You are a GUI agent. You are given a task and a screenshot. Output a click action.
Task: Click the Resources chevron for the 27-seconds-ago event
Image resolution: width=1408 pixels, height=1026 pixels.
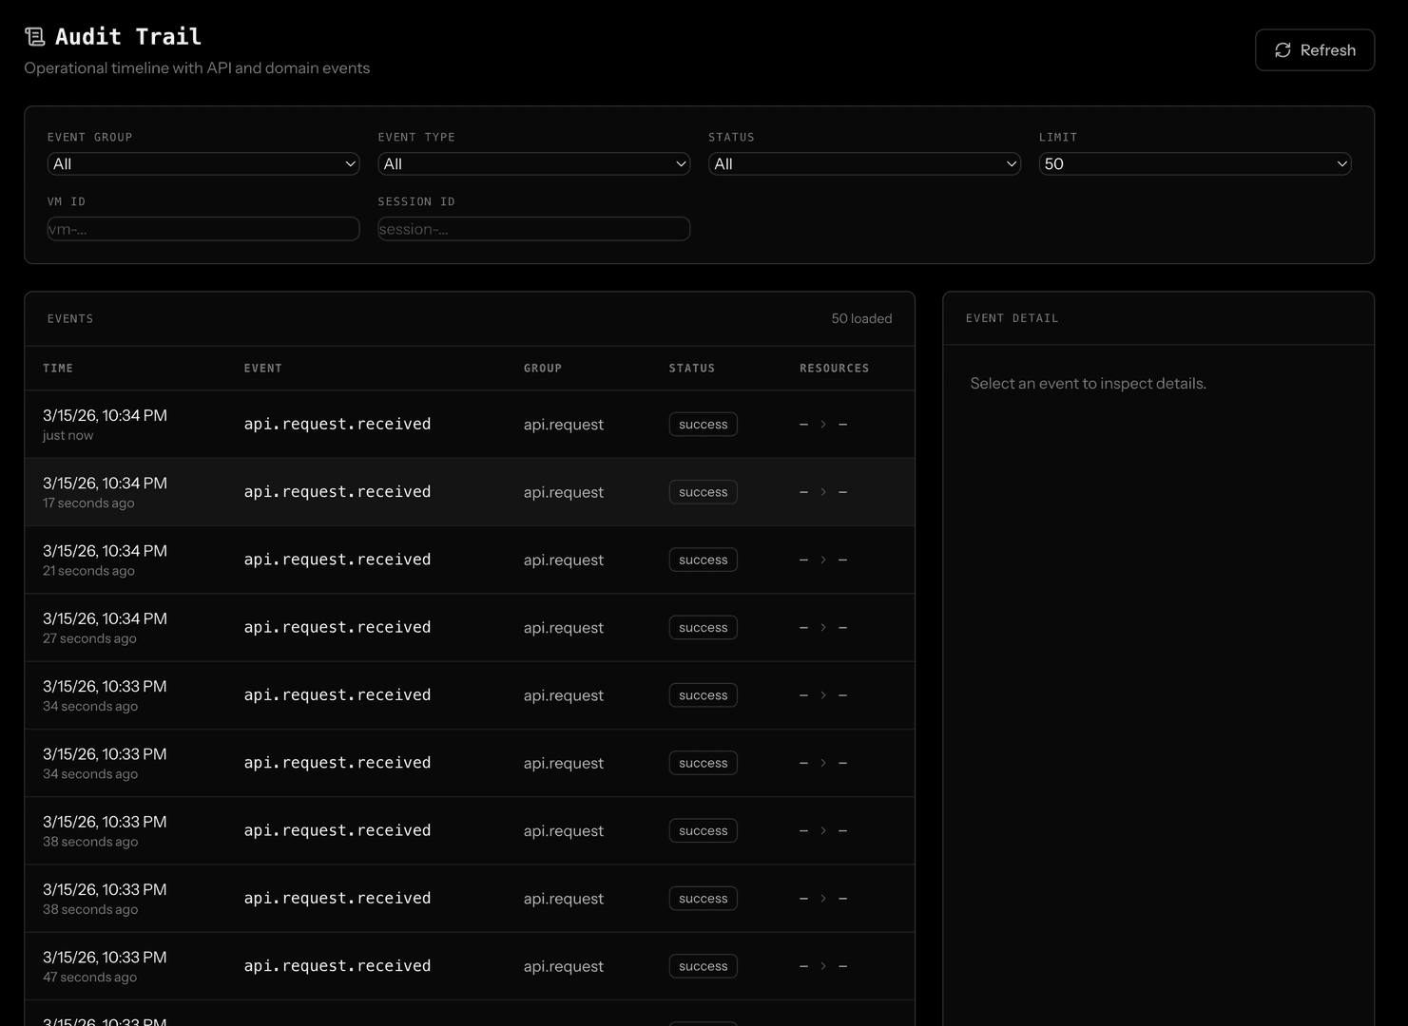(822, 627)
